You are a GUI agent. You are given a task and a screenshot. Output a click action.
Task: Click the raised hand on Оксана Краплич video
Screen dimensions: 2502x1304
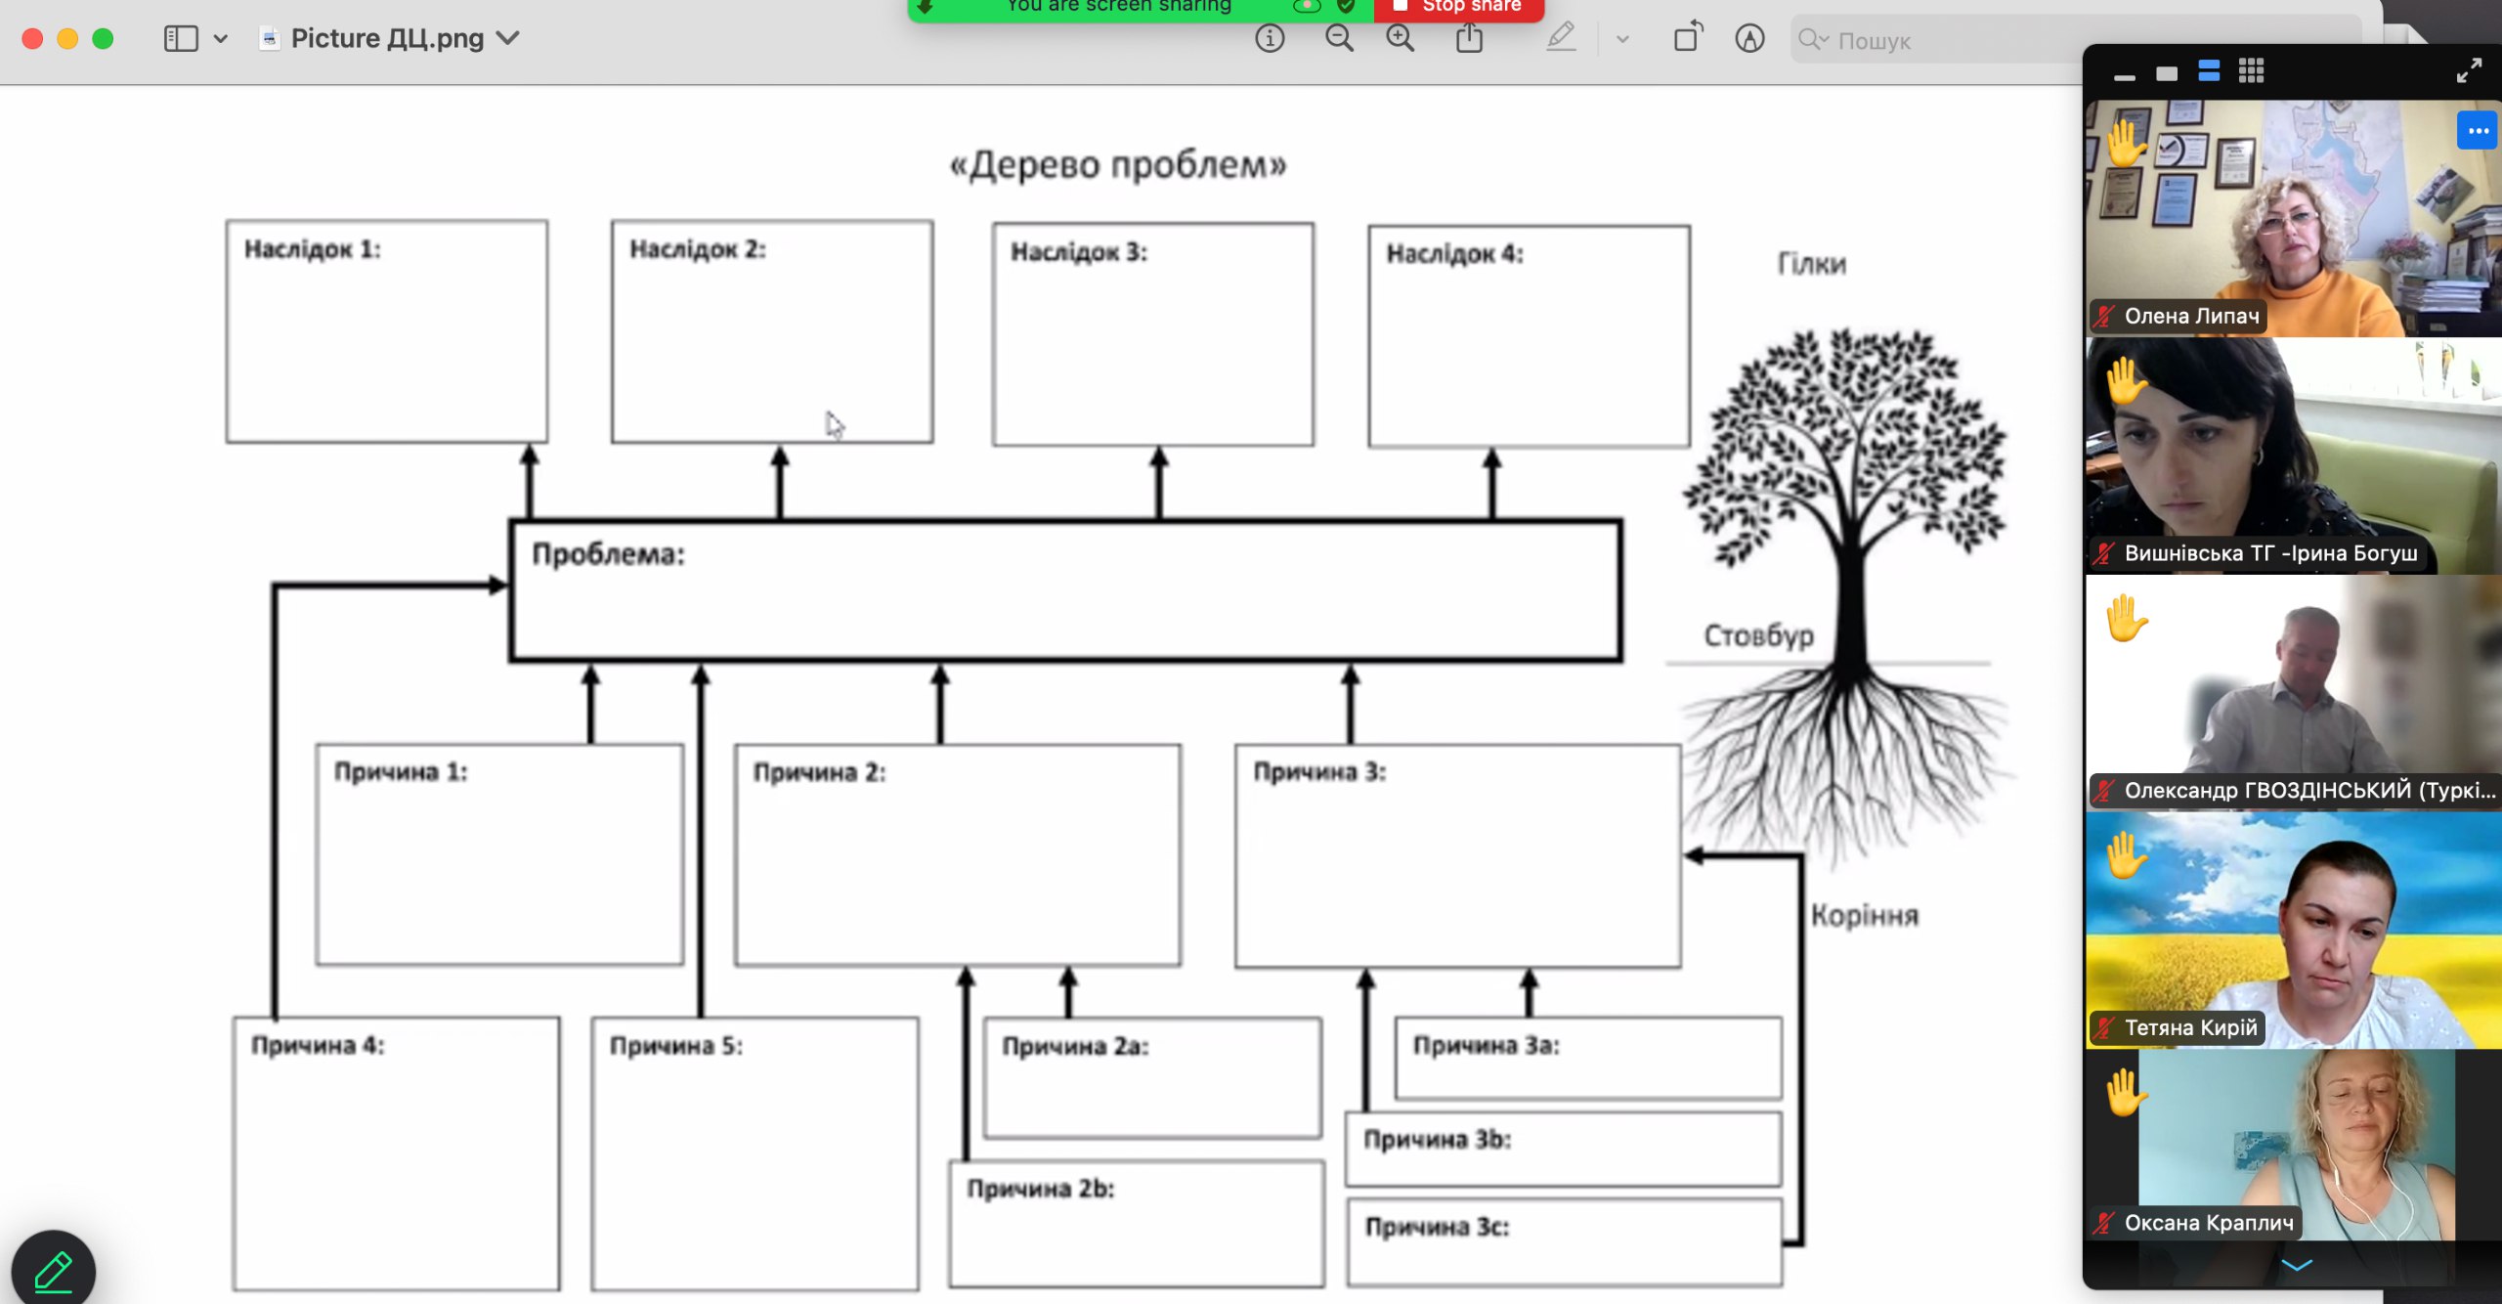point(2125,1093)
